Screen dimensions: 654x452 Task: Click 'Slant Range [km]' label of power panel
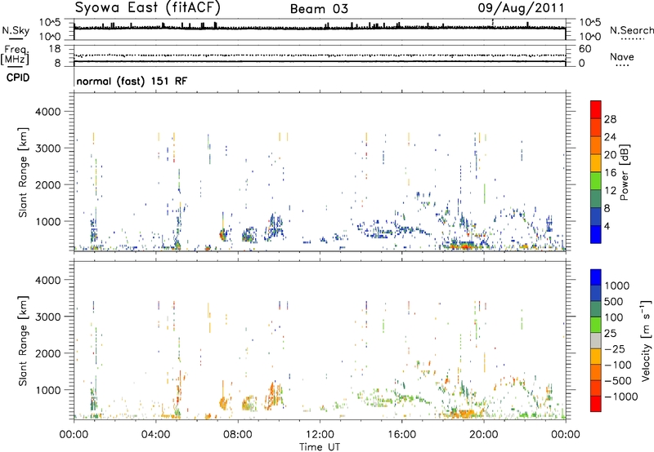(x=23, y=172)
